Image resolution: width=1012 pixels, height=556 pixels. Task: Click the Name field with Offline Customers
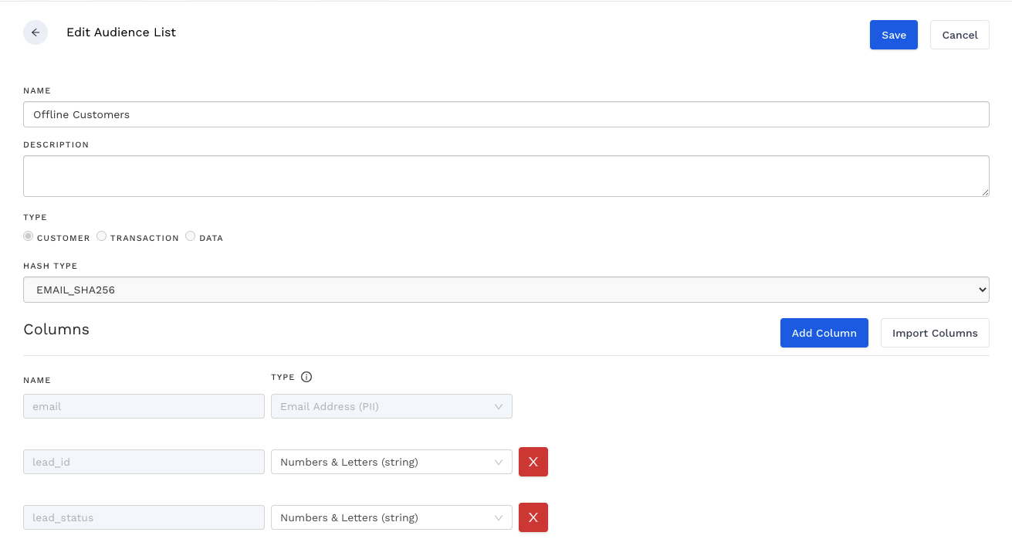pyautogui.click(x=506, y=114)
